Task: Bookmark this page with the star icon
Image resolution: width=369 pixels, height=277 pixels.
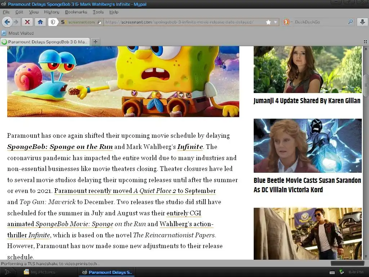Action: pos(268,22)
